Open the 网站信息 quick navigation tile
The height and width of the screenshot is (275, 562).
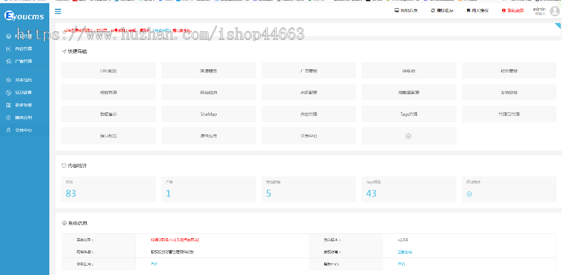click(209, 92)
